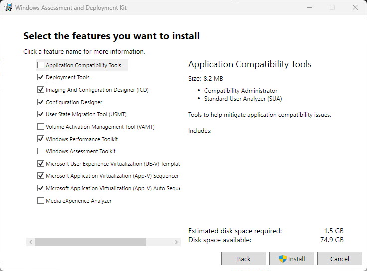
Task: Close the Windows ADK setup window
Action: click(x=355, y=7)
